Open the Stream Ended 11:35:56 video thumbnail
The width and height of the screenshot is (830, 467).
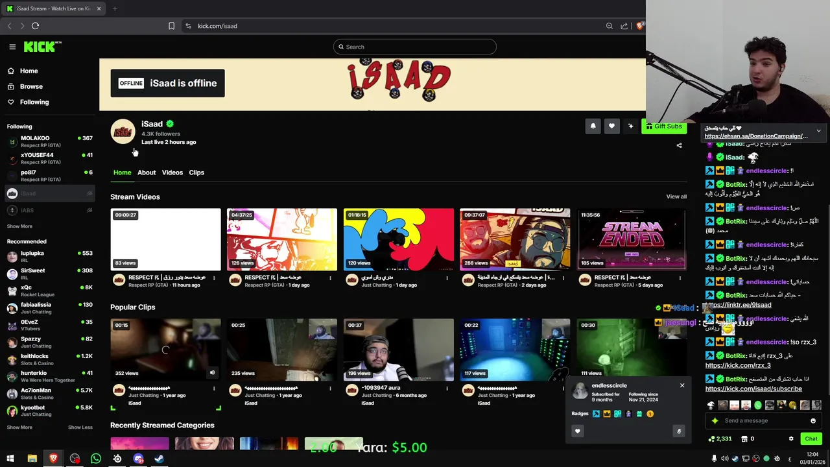(632, 239)
